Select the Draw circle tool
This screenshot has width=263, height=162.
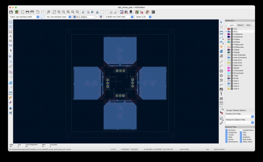(x=221, y=75)
